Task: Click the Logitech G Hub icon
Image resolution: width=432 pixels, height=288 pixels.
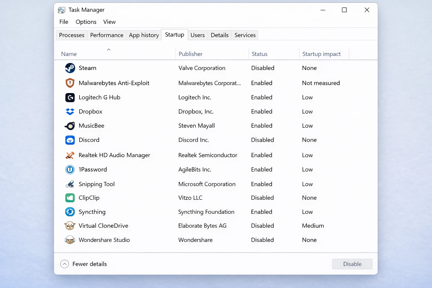Action: tap(70, 97)
